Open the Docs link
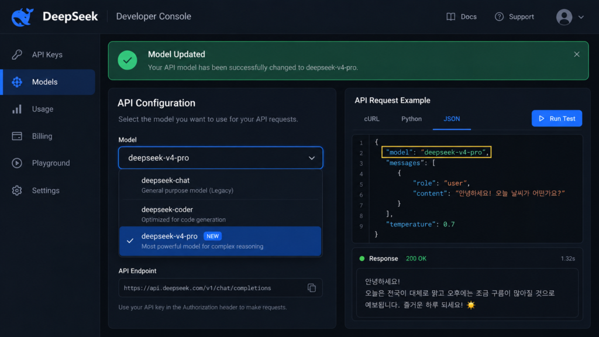 tap(462, 17)
